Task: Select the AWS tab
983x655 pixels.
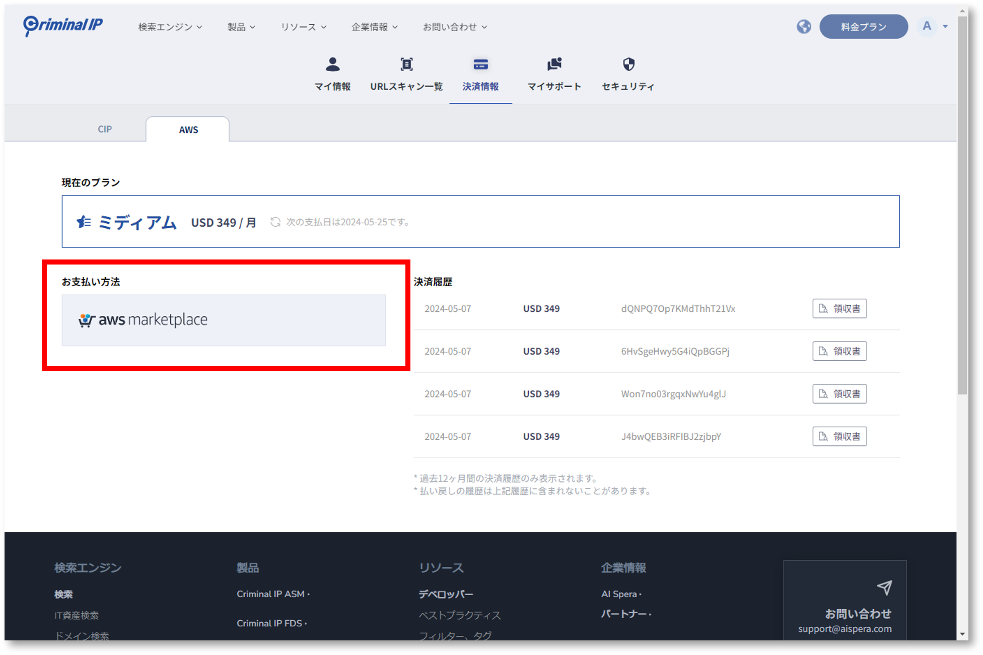Action: (188, 130)
